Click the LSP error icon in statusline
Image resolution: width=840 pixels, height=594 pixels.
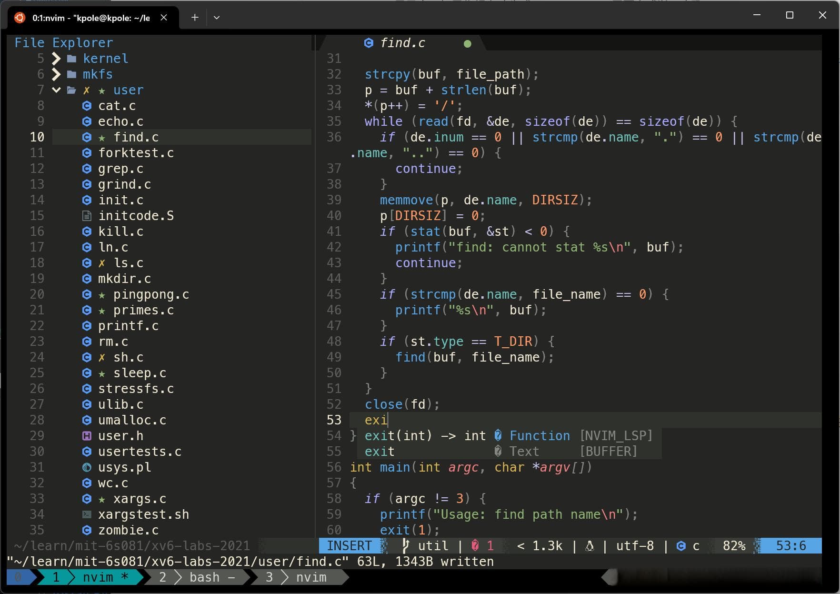(x=475, y=546)
